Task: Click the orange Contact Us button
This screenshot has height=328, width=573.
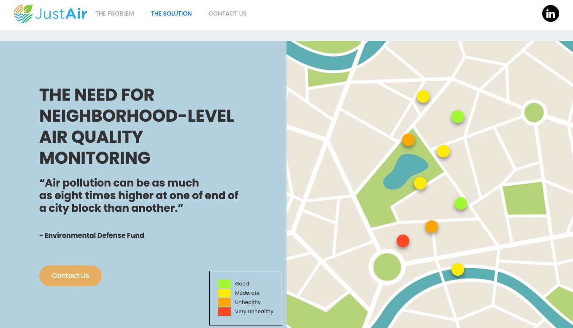Action: (70, 276)
